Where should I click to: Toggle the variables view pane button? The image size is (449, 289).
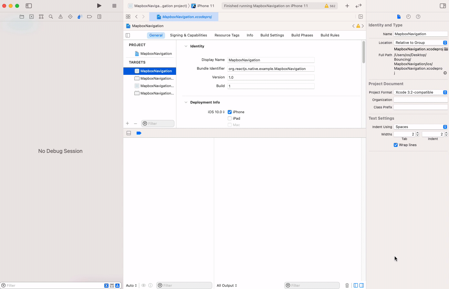point(356,285)
